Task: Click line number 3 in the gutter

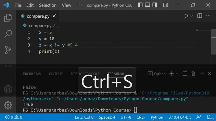Action: [29, 45]
